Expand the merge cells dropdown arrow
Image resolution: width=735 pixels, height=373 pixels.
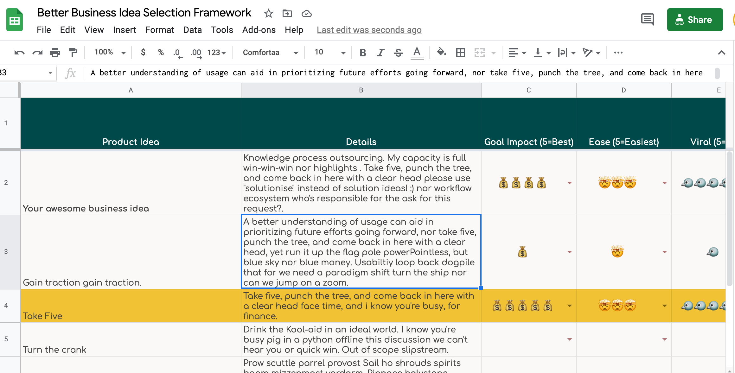click(x=494, y=53)
